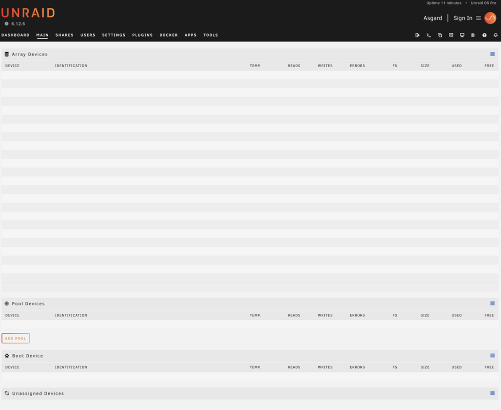The image size is (501, 410).
Task: Toggle Unassigned Devices list view icon
Action: 492,393
